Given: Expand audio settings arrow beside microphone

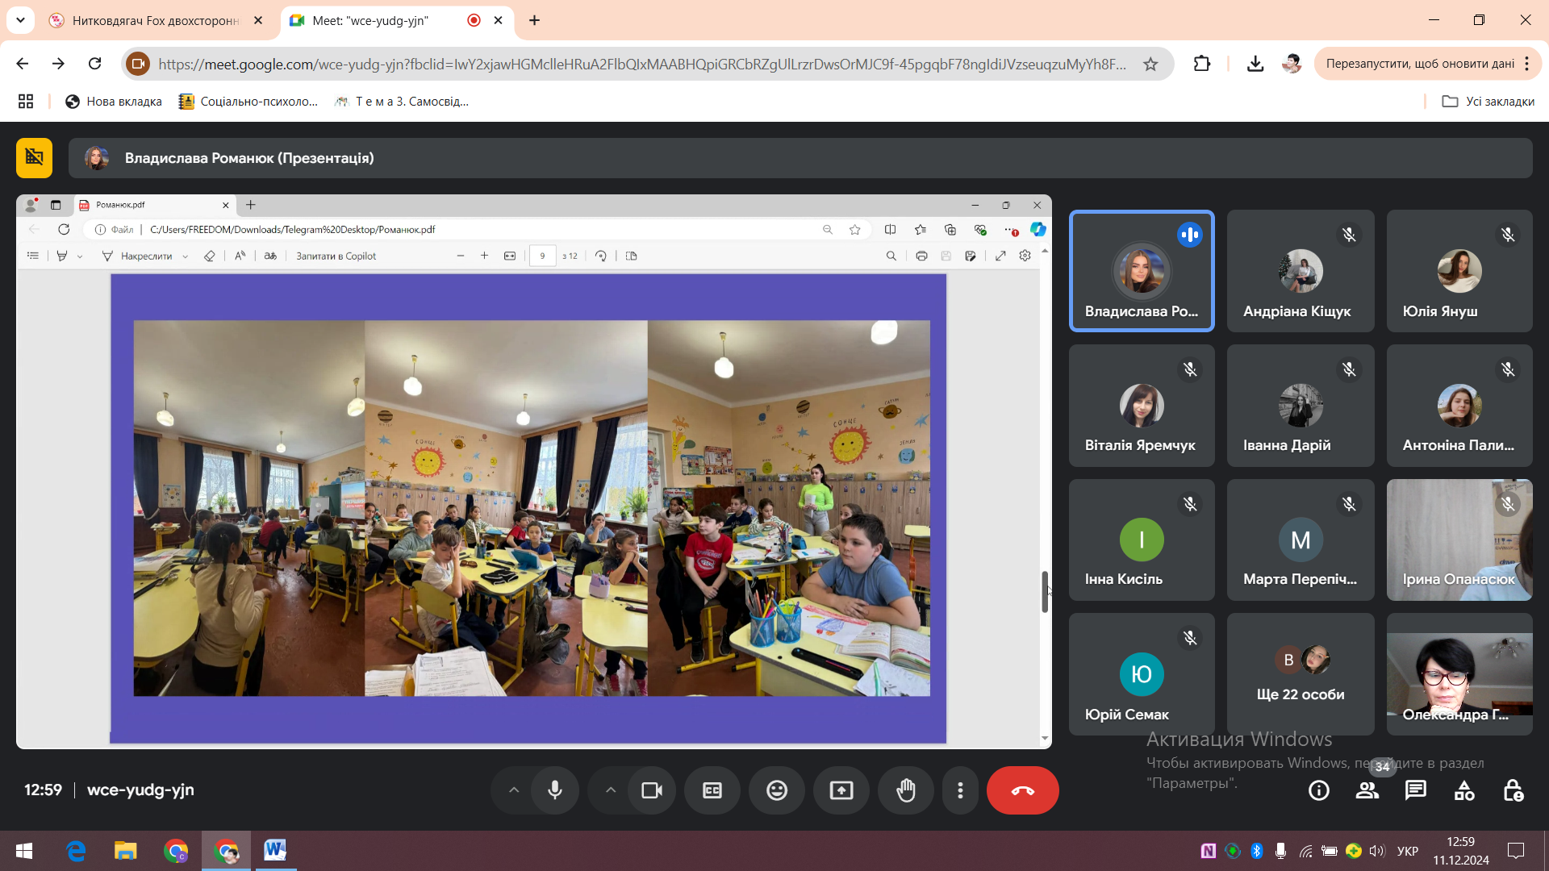Looking at the screenshot, I should 514,790.
